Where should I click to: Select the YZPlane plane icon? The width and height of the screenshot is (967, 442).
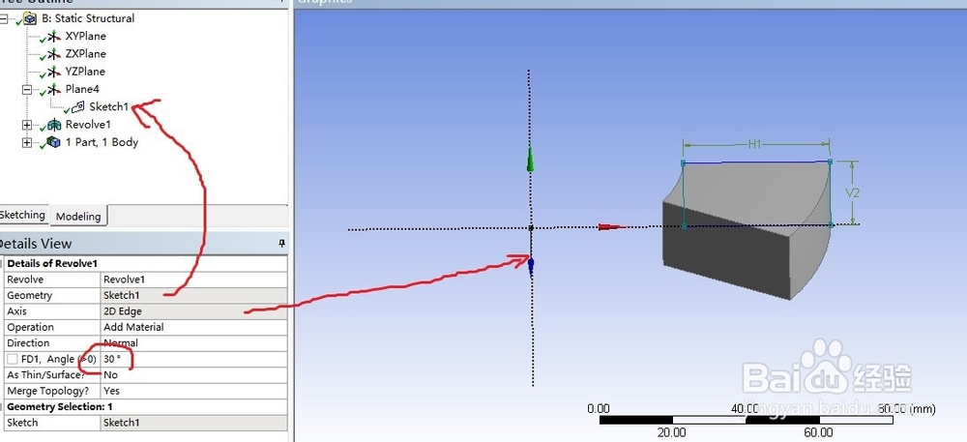click(x=54, y=73)
